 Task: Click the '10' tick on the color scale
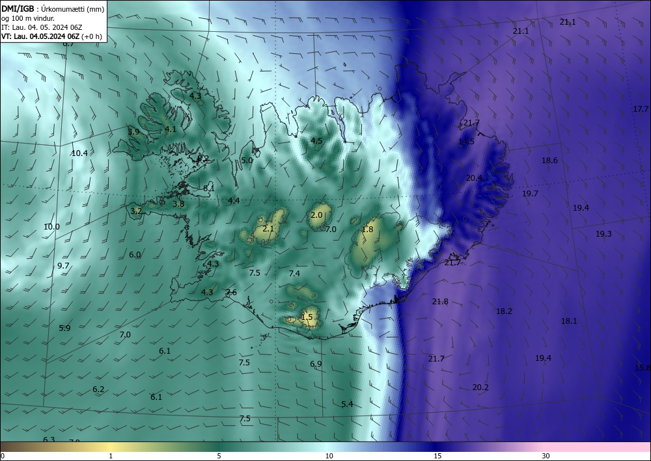(x=329, y=456)
